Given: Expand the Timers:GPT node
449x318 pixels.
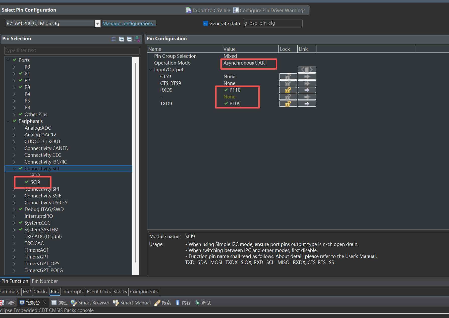Looking at the screenshot, I should point(14,257).
